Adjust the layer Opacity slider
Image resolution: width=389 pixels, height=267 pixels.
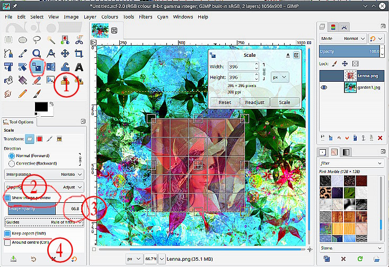point(350,51)
